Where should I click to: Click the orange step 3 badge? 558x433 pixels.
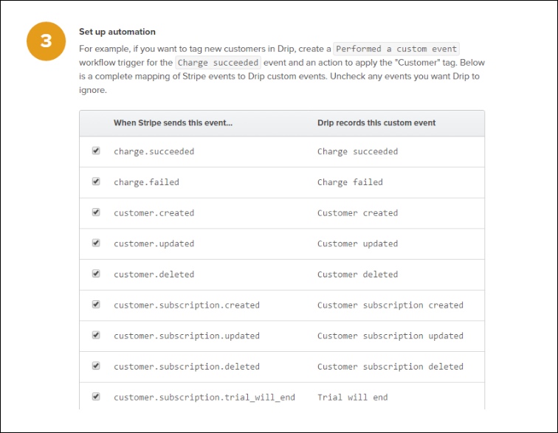coord(46,41)
